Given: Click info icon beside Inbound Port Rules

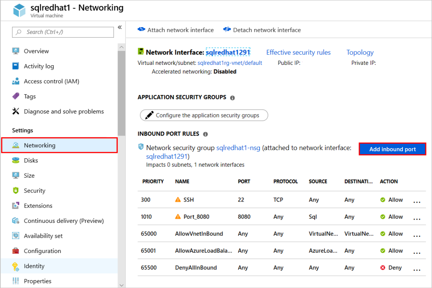Looking at the screenshot, I should (205, 134).
